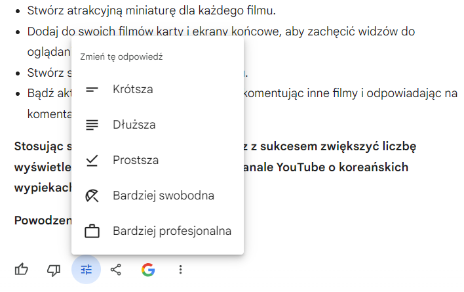
Task: Click the thumbs up icon
Action: [22, 270]
